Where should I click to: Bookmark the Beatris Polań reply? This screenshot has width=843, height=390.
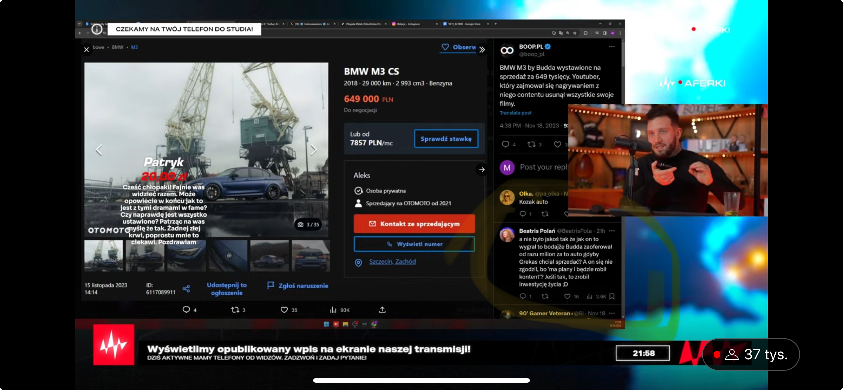612,296
